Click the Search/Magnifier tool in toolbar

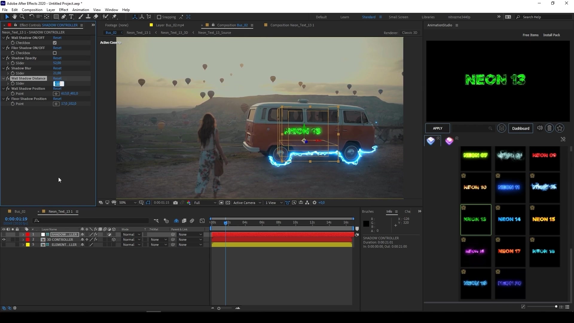pos(22,16)
